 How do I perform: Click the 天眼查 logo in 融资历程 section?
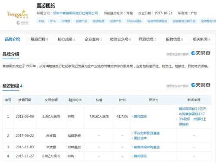pyautogui.click(x=201, y=85)
